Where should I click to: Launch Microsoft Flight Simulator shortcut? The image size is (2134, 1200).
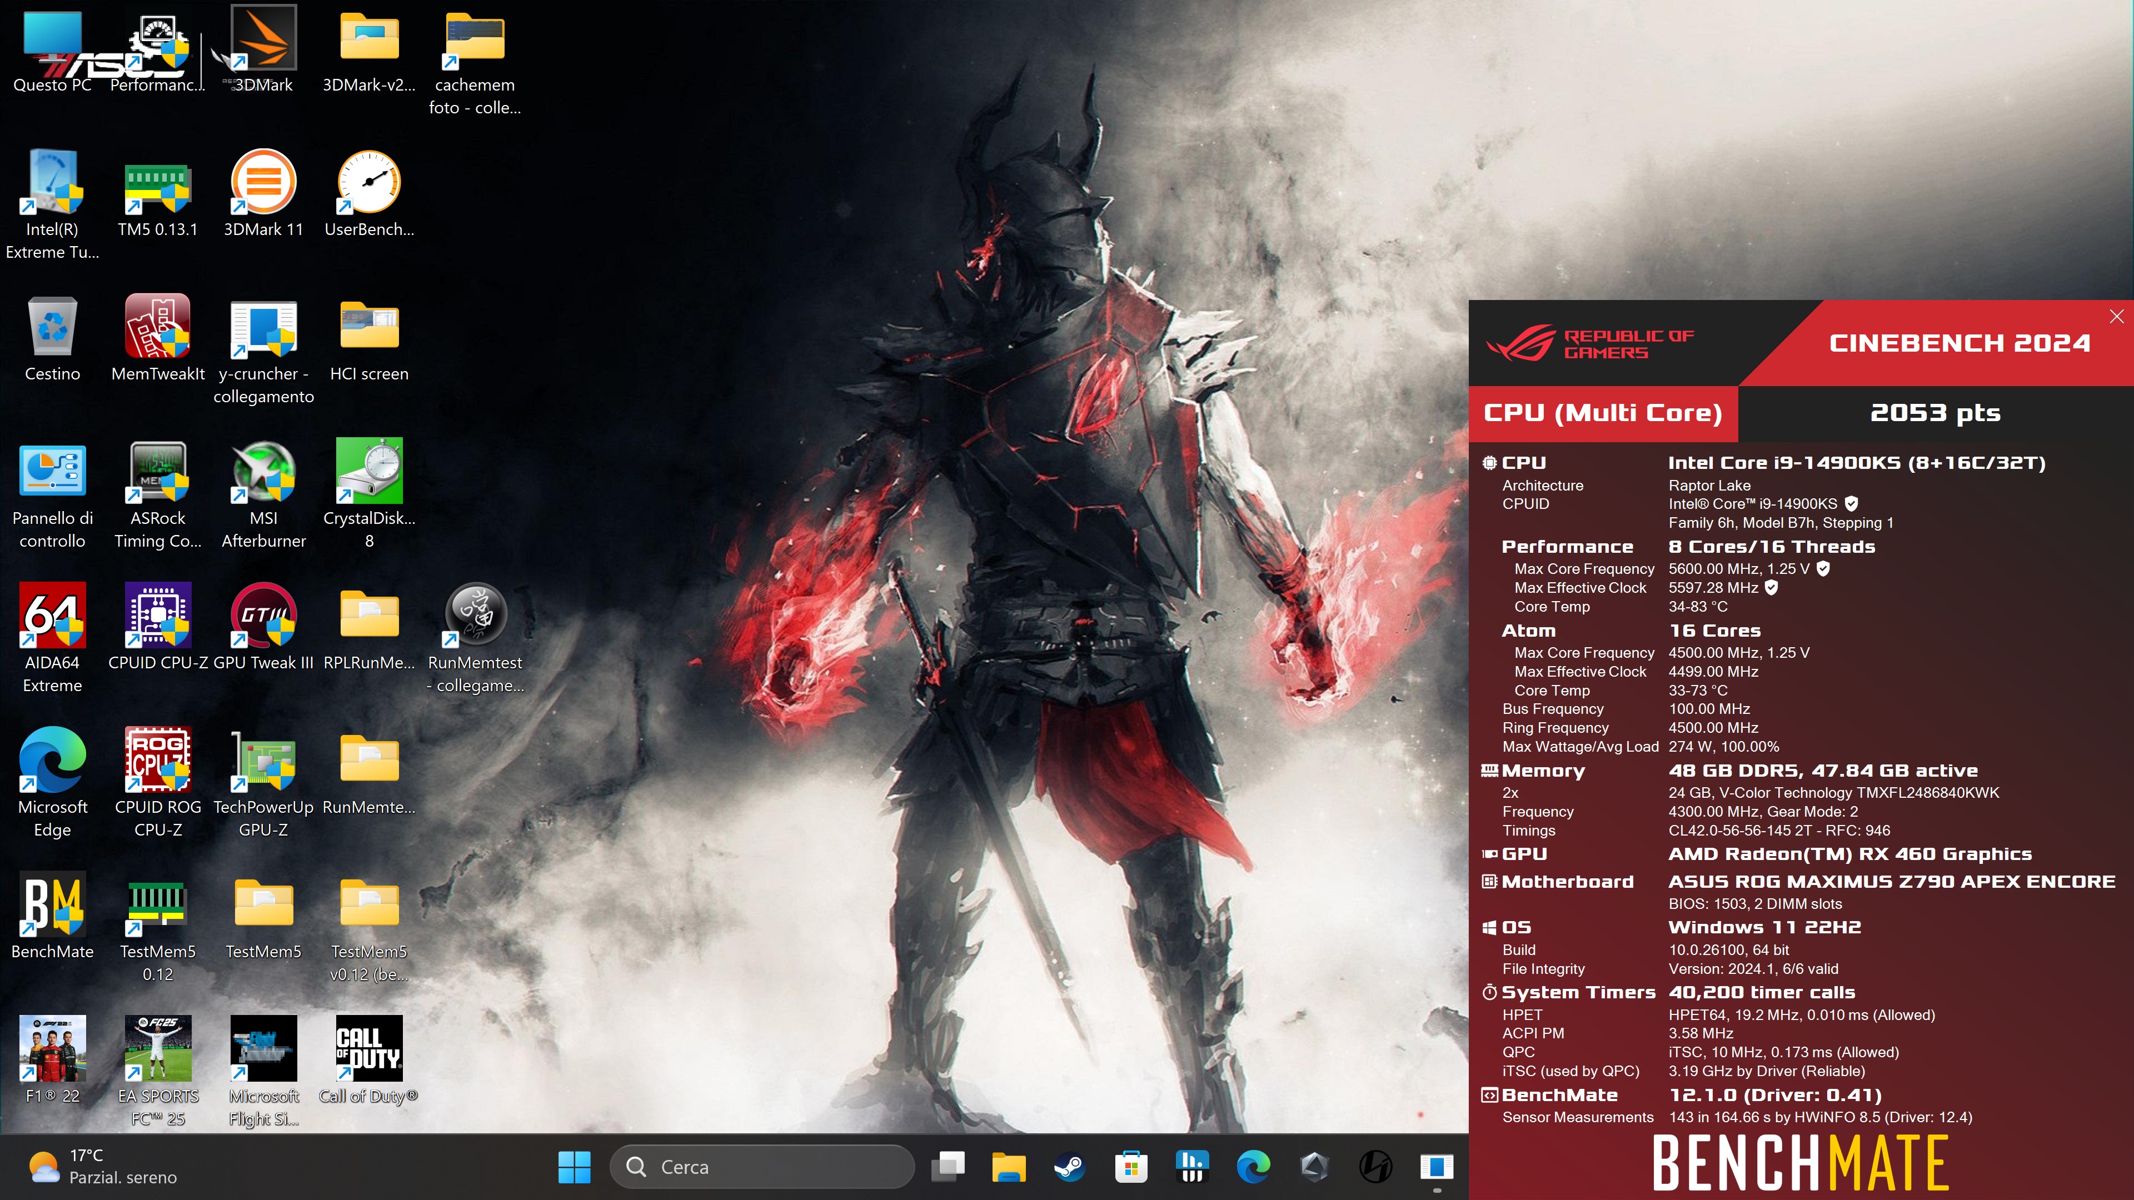263,1072
